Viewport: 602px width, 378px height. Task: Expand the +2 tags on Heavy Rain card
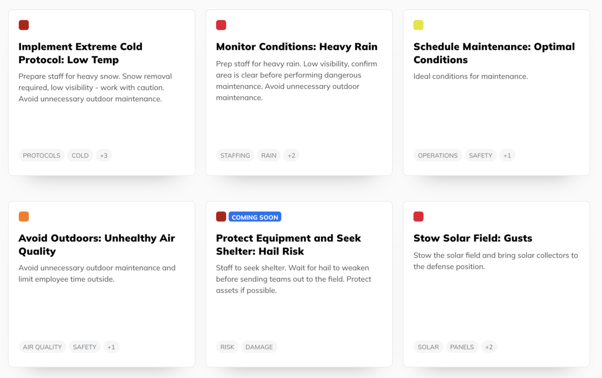[x=291, y=155]
